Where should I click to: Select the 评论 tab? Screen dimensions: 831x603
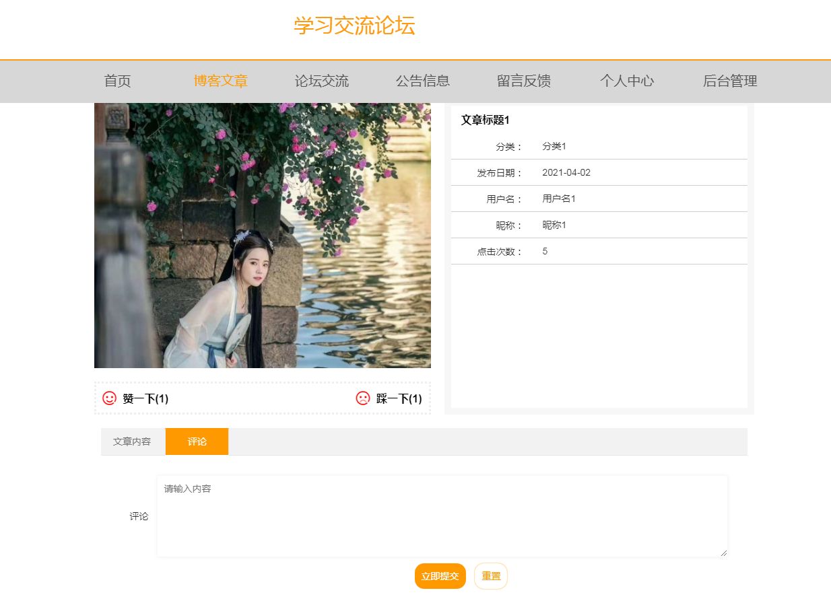tap(197, 441)
